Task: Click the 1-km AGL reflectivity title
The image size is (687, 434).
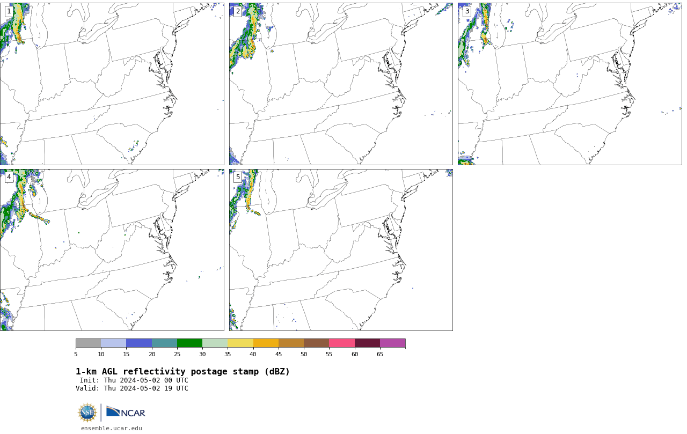Action: pos(182,372)
